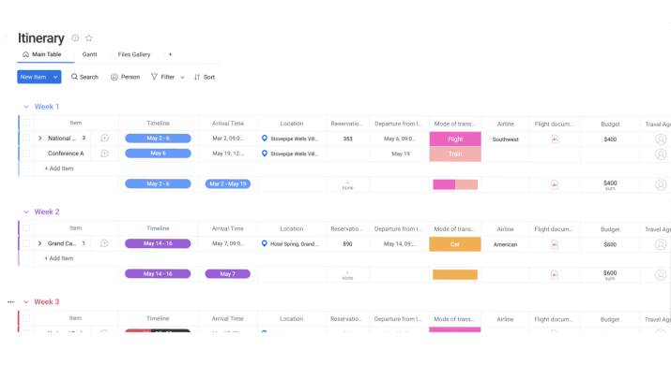Click the Train transport status cell

[x=455, y=154]
